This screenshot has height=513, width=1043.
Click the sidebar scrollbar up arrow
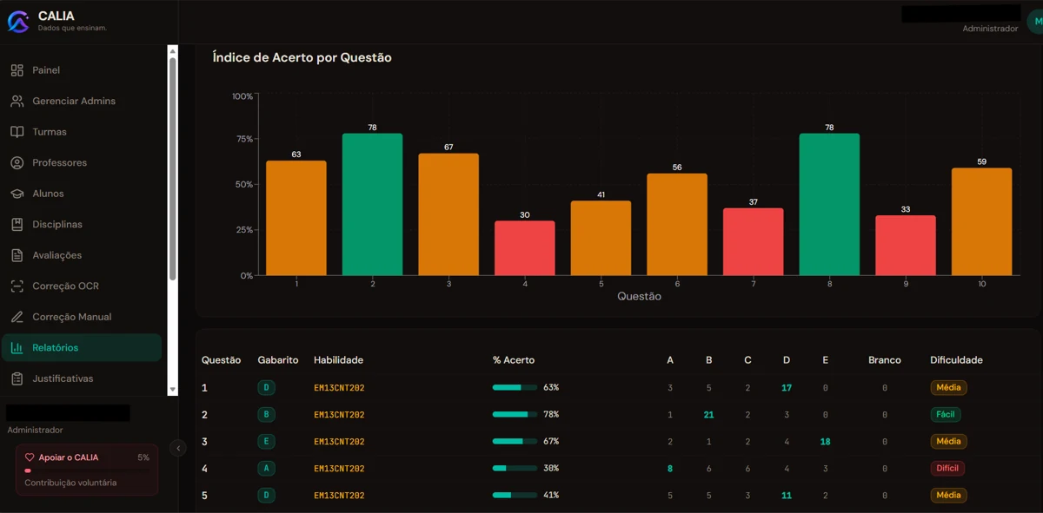pyautogui.click(x=172, y=50)
